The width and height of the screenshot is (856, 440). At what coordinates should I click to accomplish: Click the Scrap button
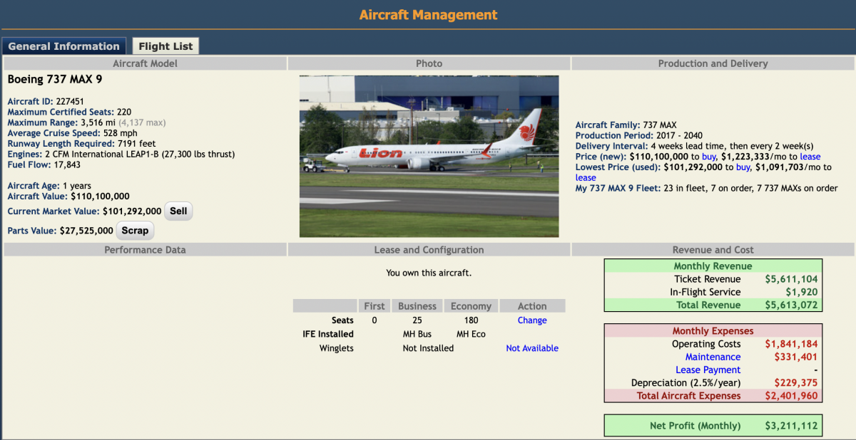135,231
